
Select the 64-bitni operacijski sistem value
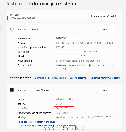(x=78, y=61)
